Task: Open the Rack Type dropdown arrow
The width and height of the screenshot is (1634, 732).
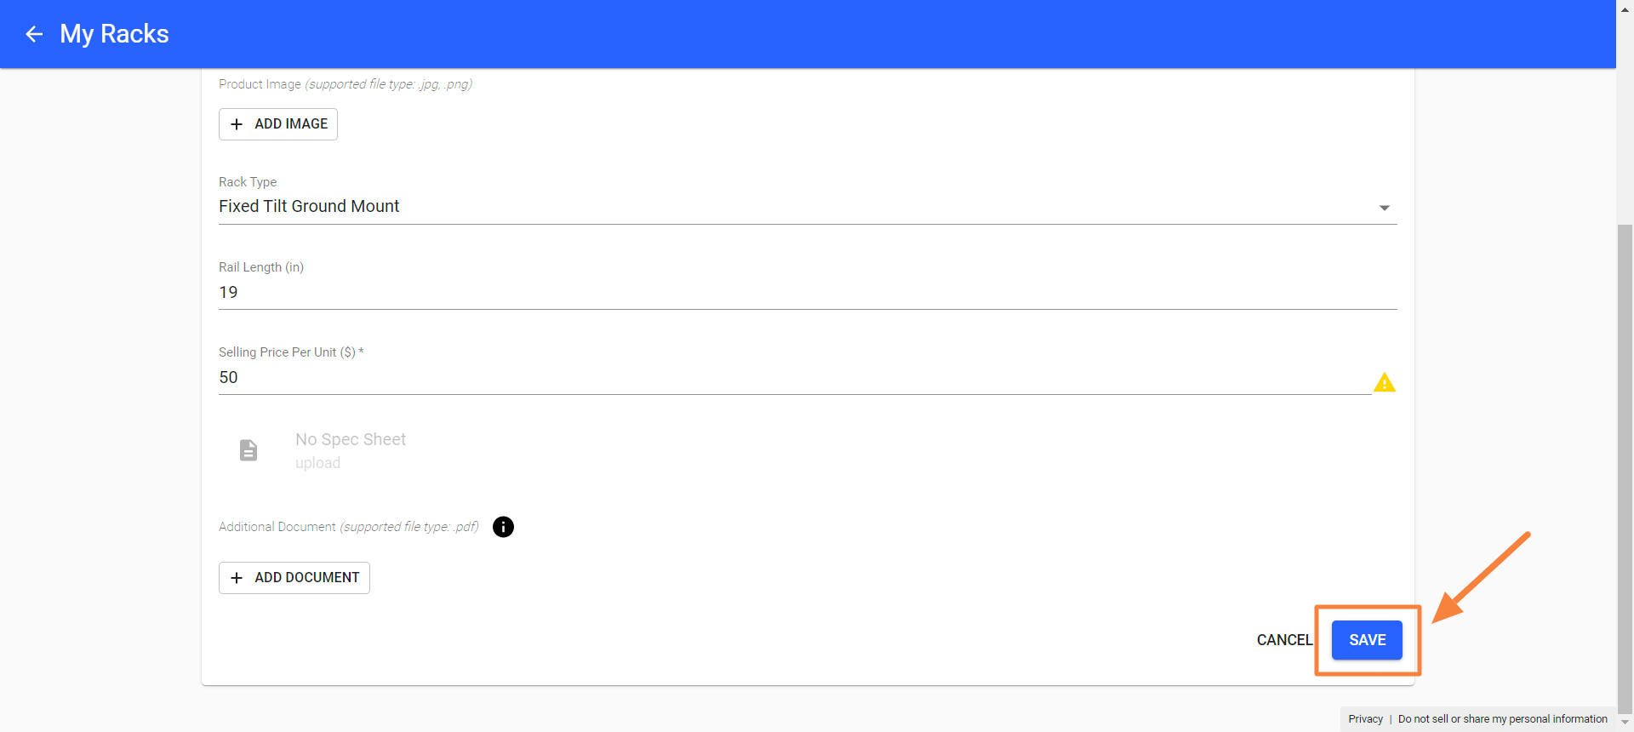Action: 1384,208
